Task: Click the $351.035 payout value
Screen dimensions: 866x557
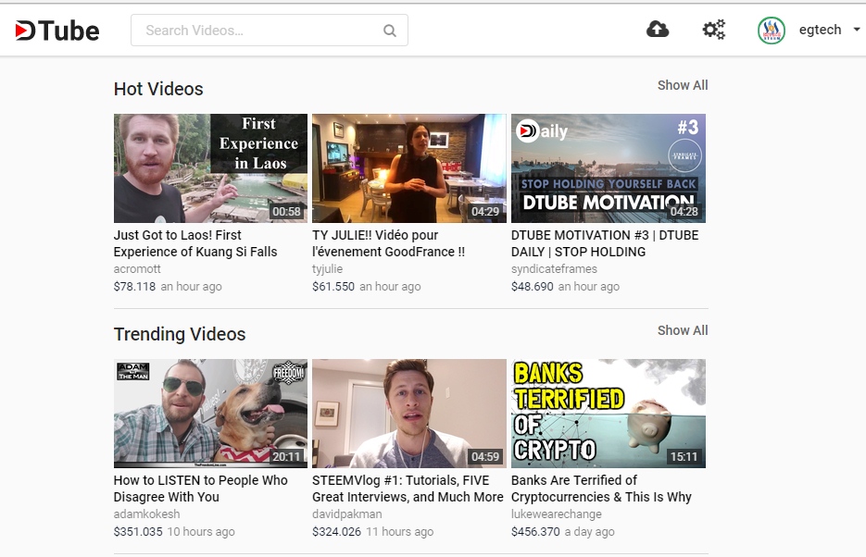Action: tap(138, 532)
